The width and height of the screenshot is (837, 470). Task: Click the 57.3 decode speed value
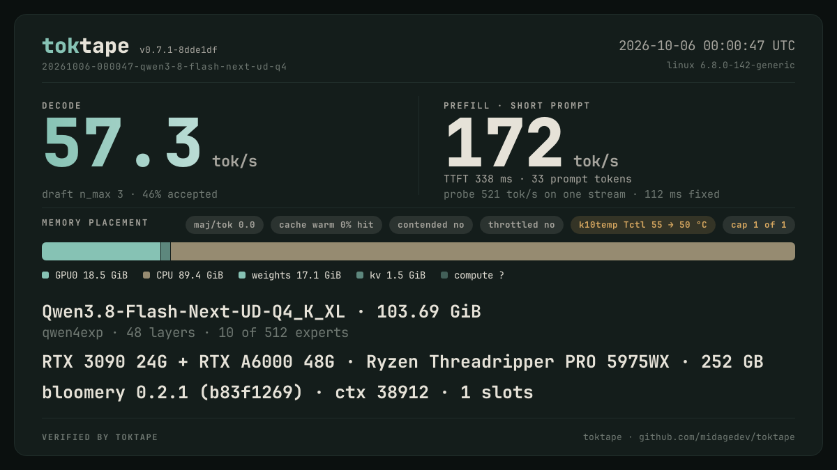pyautogui.click(x=122, y=143)
